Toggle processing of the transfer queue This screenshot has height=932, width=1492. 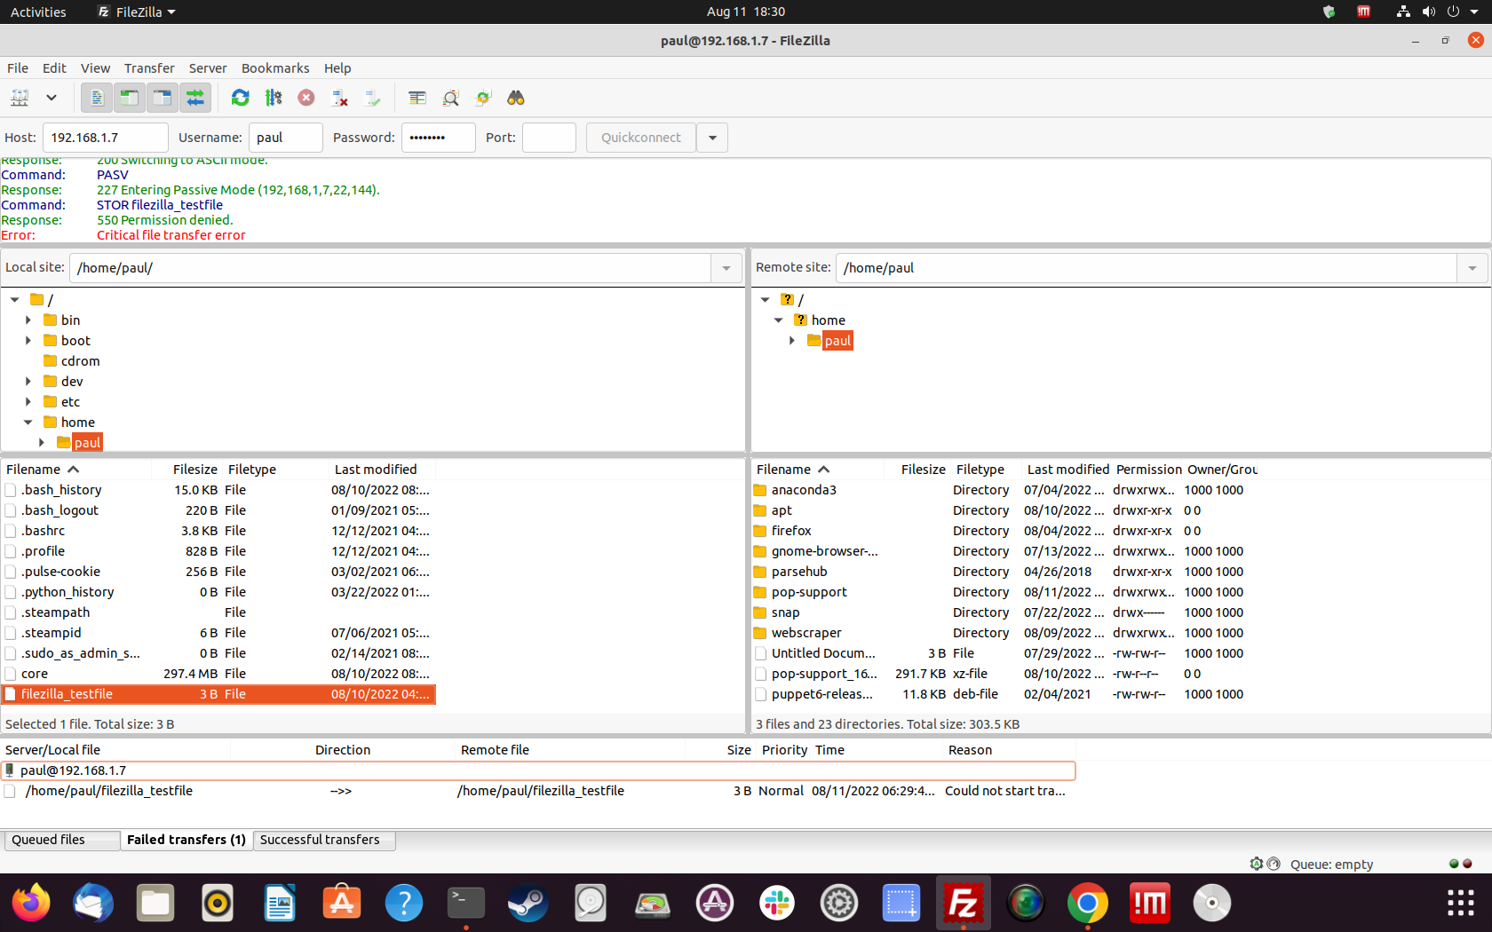[274, 98]
